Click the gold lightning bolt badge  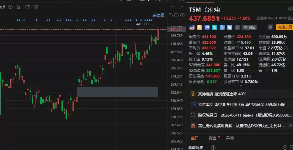coord(200,27)
